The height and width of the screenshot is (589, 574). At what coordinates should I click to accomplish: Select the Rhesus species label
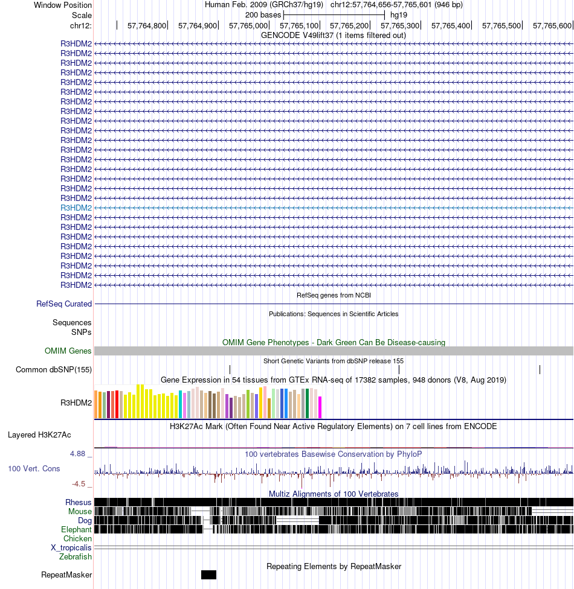click(78, 502)
